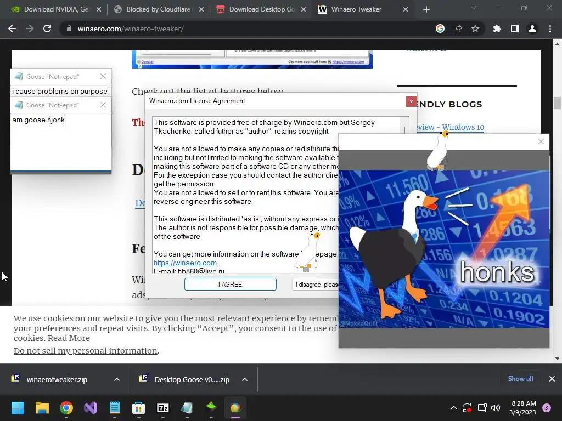Open the Windows 10 review blog link
The width and height of the screenshot is (562, 421).
point(451,127)
